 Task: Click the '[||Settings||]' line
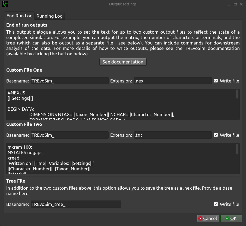20,98
